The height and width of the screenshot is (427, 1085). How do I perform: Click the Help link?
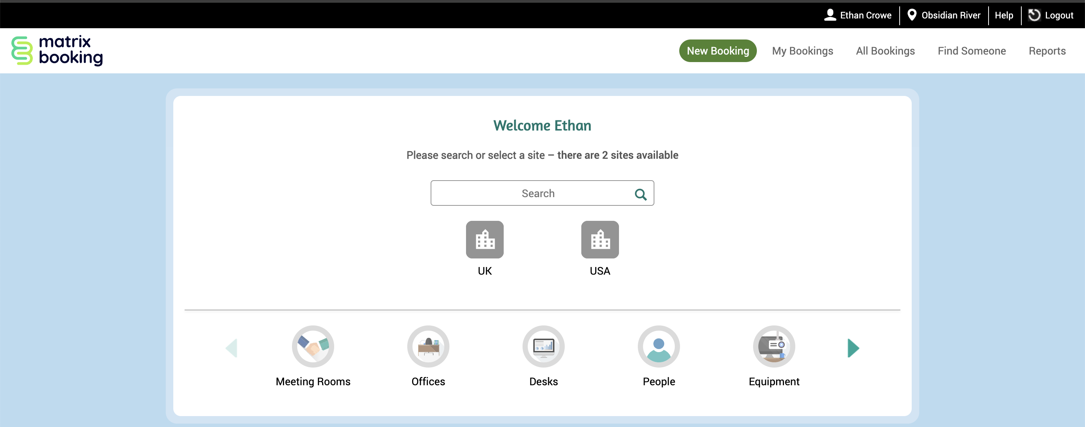(1003, 15)
